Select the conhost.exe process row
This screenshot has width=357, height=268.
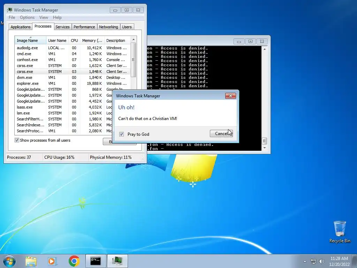(x=73, y=60)
